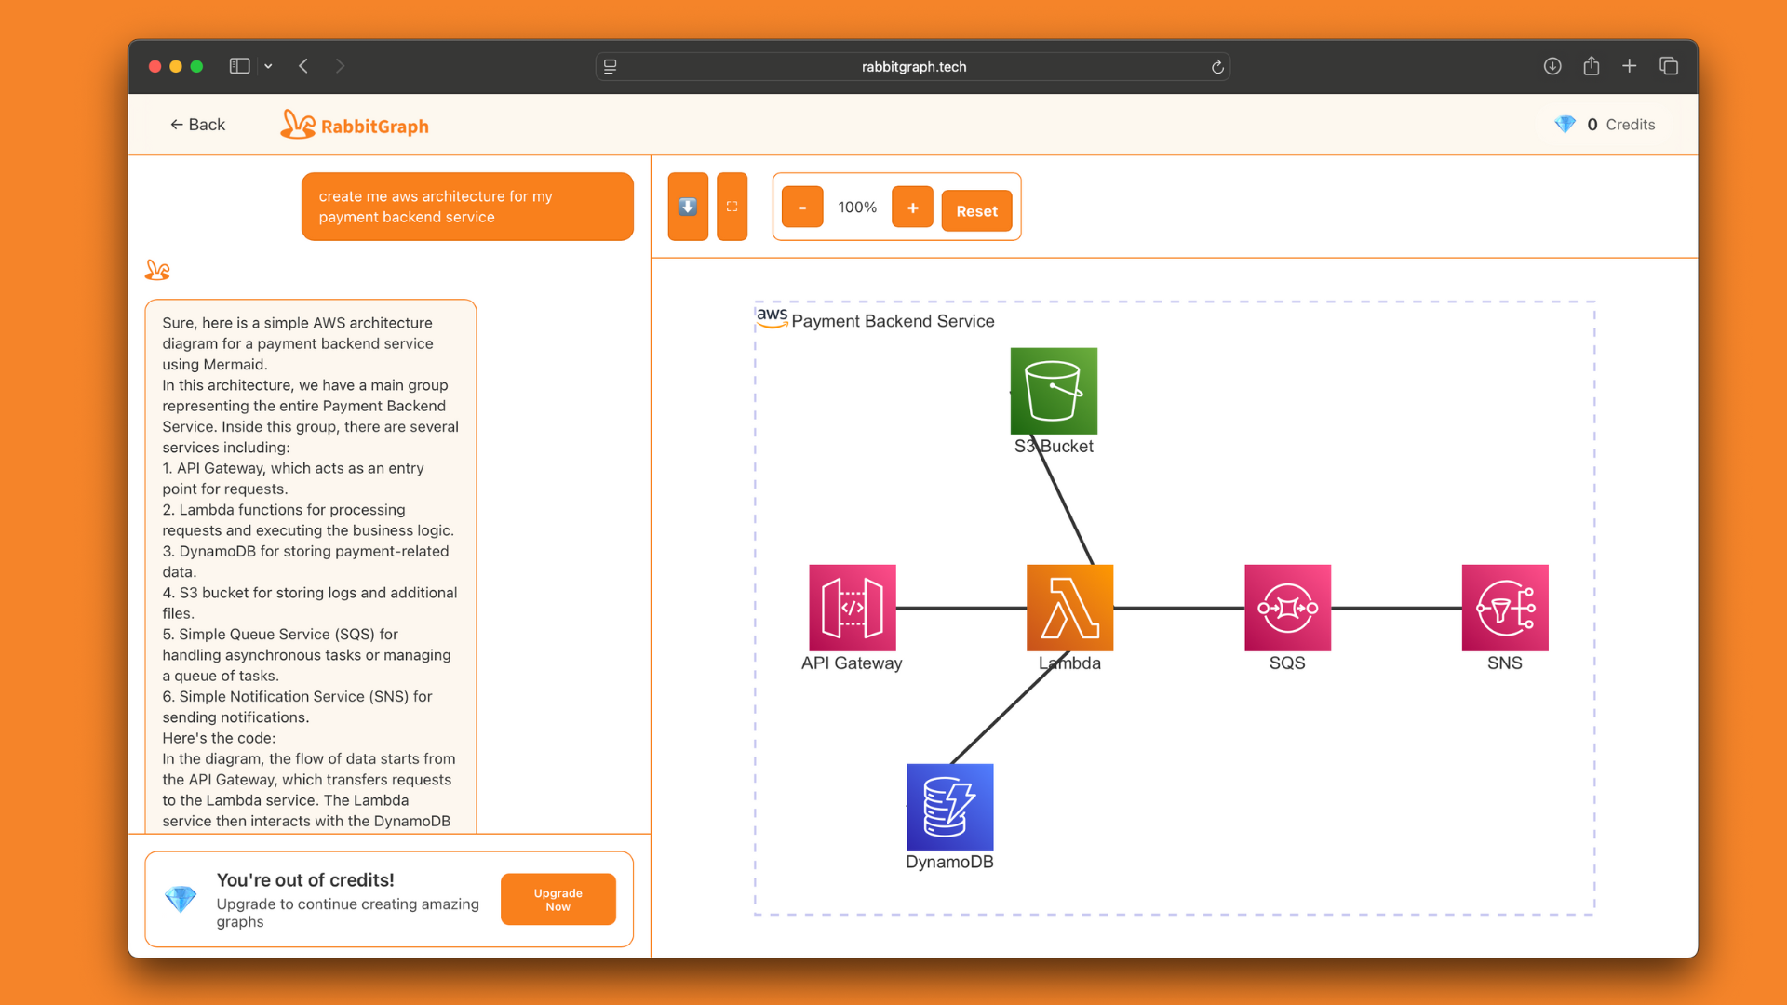Select the S3 Bucket node icon
The height and width of the screenshot is (1005, 1787).
[1054, 391]
